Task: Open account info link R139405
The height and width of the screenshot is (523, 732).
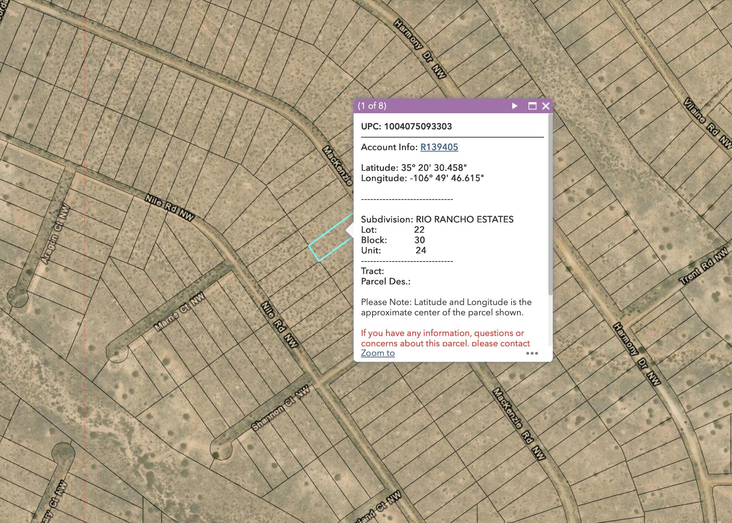Action: 439,147
